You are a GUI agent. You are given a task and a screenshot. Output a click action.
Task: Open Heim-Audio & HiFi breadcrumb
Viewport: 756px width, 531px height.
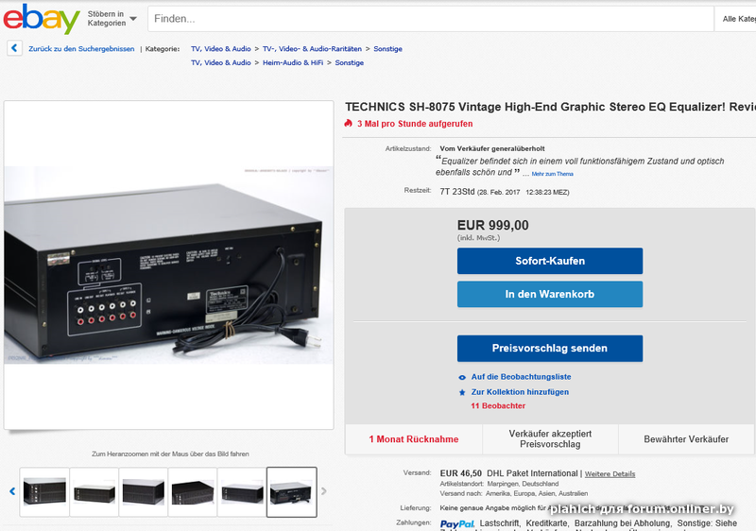click(x=293, y=62)
